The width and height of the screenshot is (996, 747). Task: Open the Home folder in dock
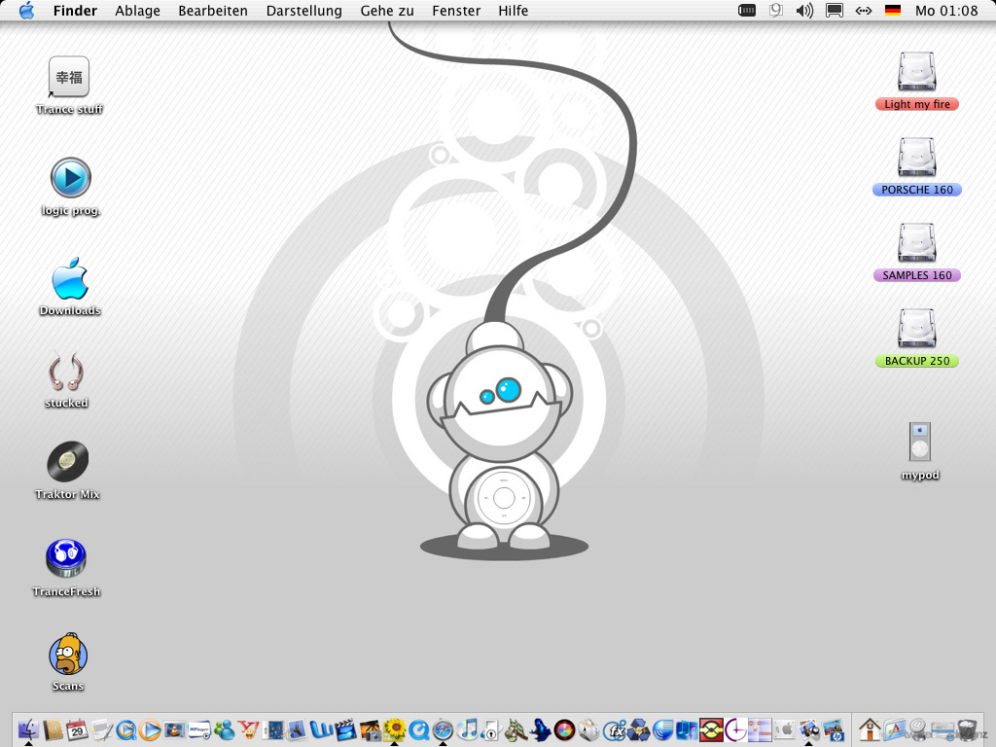click(871, 729)
